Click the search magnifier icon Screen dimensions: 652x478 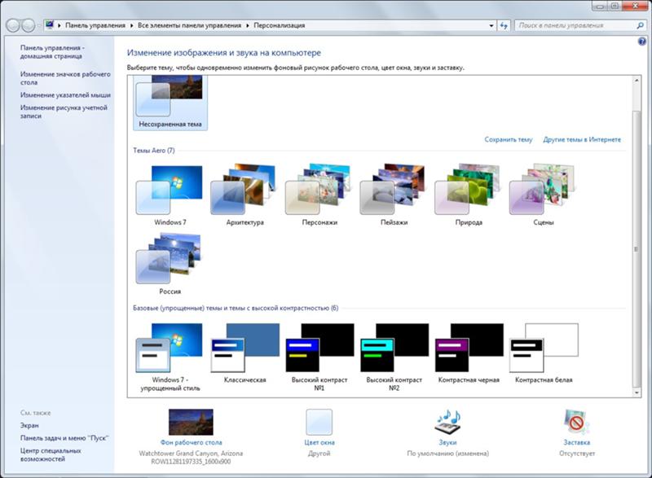click(x=640, y=26)
